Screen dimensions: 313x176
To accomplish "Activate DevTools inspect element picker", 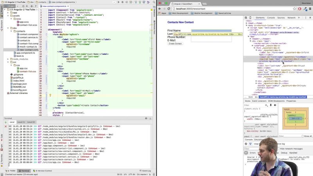I will 246,18.
